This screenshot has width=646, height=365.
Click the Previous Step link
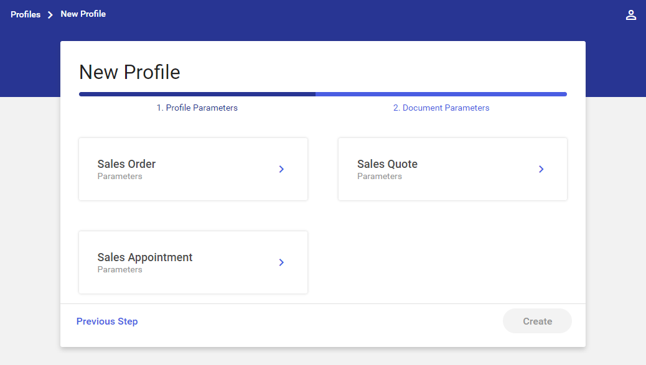click(x=107, y=321)
